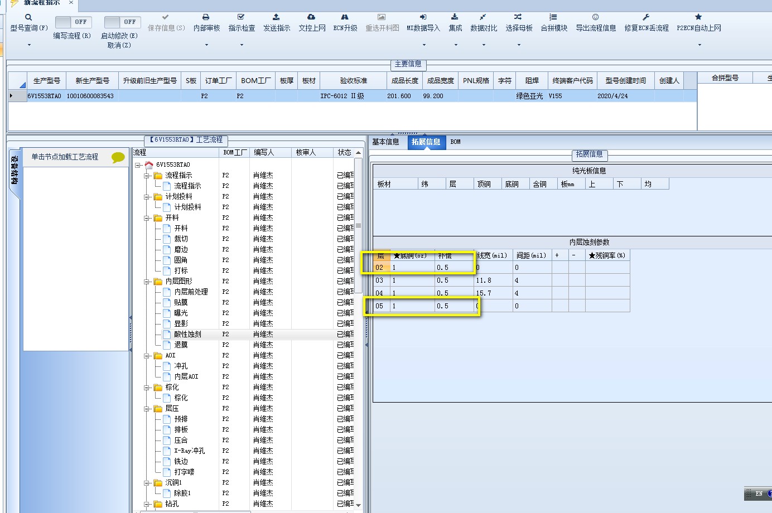Run 指示检查 check tool
772x513 pixels.
click(x=241, y=17)
